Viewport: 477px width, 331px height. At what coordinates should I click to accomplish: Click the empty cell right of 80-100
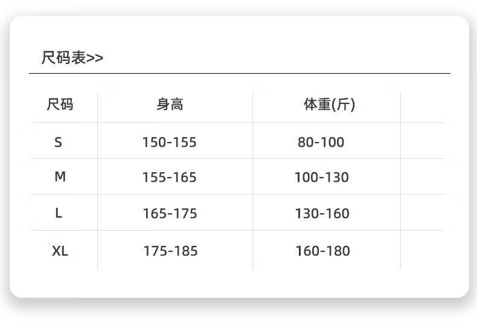422,141
